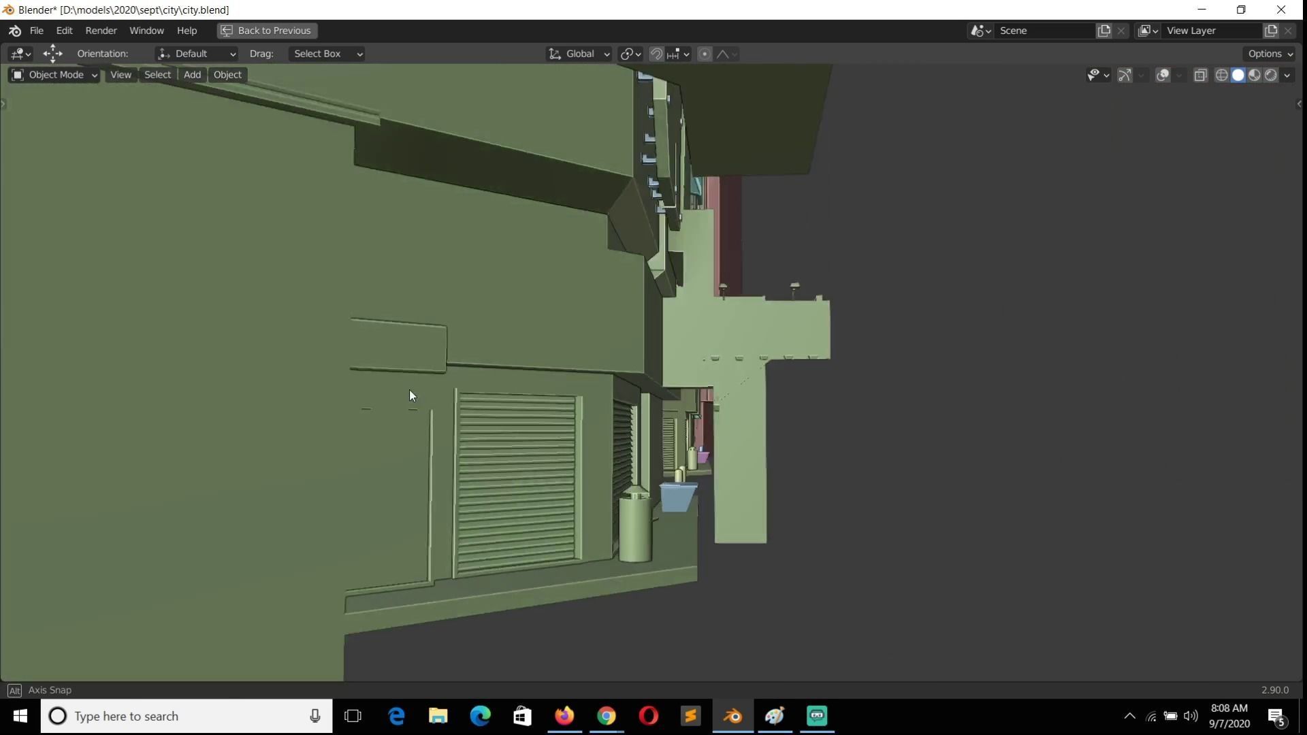
Task: Toggle proportional editing in header
Action: click(x=705, y=54)
